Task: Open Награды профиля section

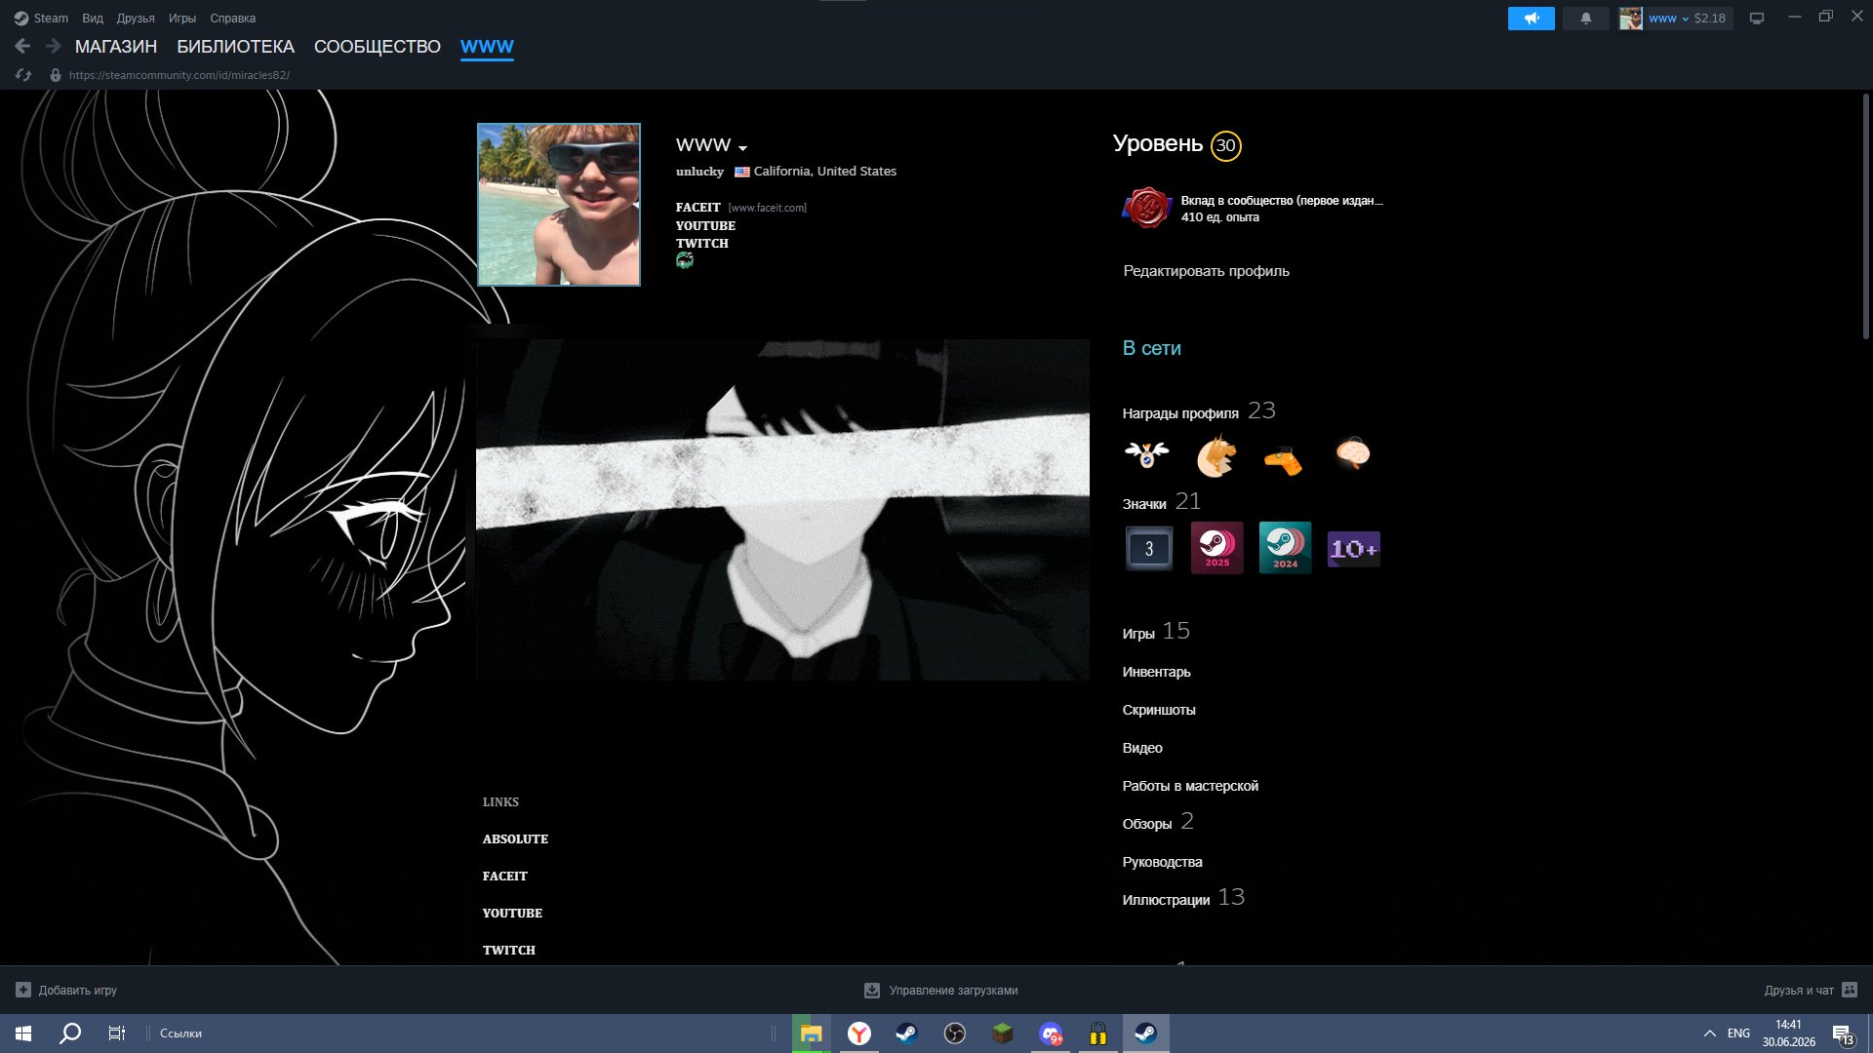Action: [1180, 413]
